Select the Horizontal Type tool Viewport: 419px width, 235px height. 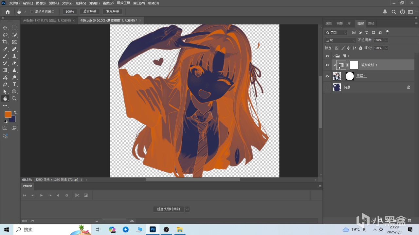tap(14, 85)
